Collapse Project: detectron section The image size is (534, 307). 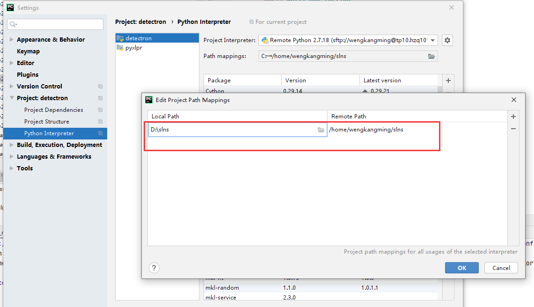(x=12, y=98)
